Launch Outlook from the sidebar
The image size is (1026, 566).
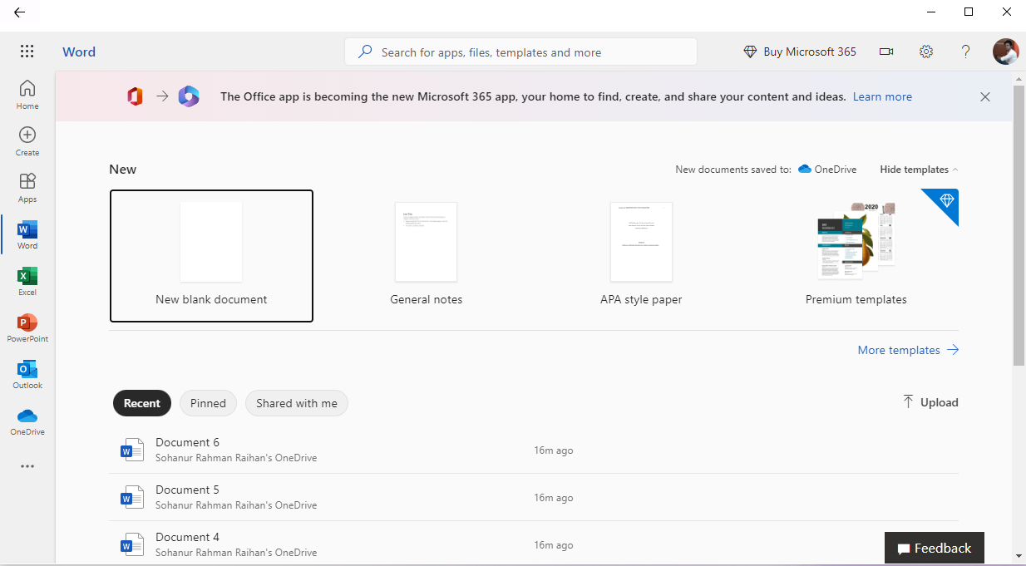pos(27,374)
